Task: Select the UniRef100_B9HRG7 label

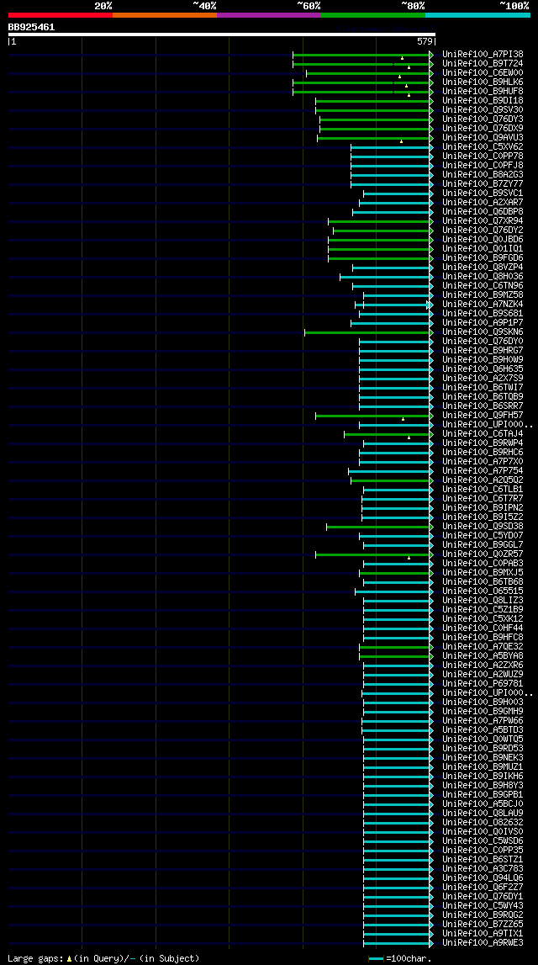Action: click(483, 351)
